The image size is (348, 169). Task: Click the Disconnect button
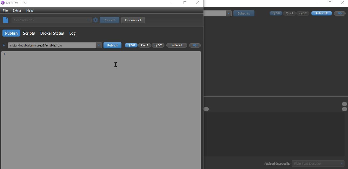click(x=133, y=20)
